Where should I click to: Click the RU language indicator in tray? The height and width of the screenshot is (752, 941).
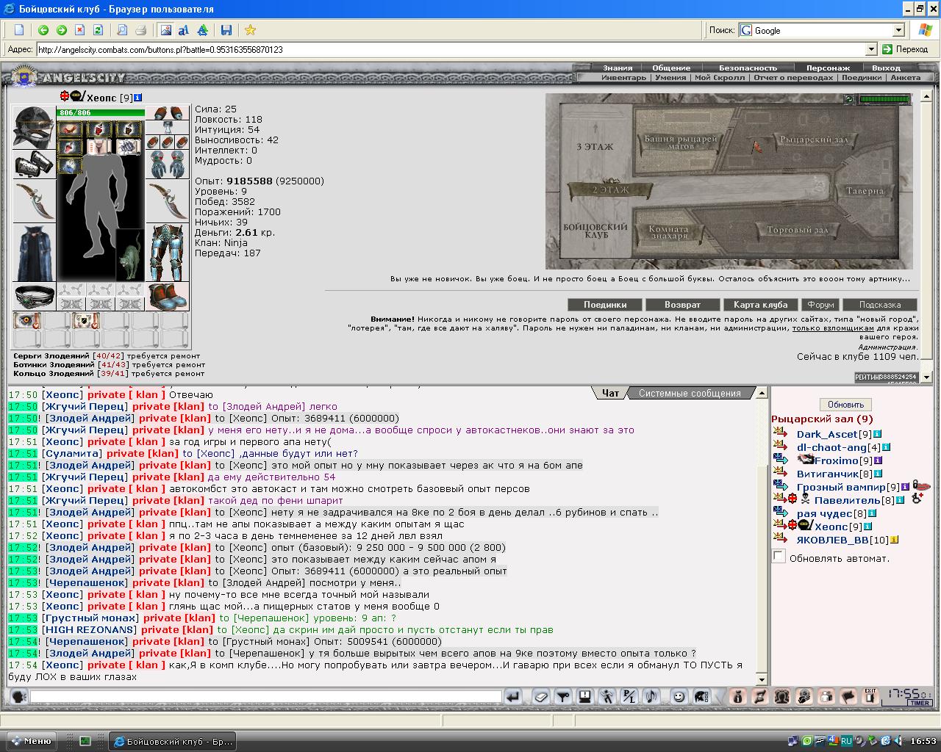pos(846,741)
